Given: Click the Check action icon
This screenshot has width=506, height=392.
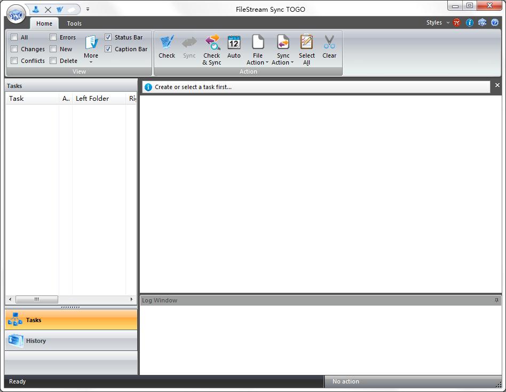Looking at the screenshot, I should pyautogui.click(x=167, y=42).
